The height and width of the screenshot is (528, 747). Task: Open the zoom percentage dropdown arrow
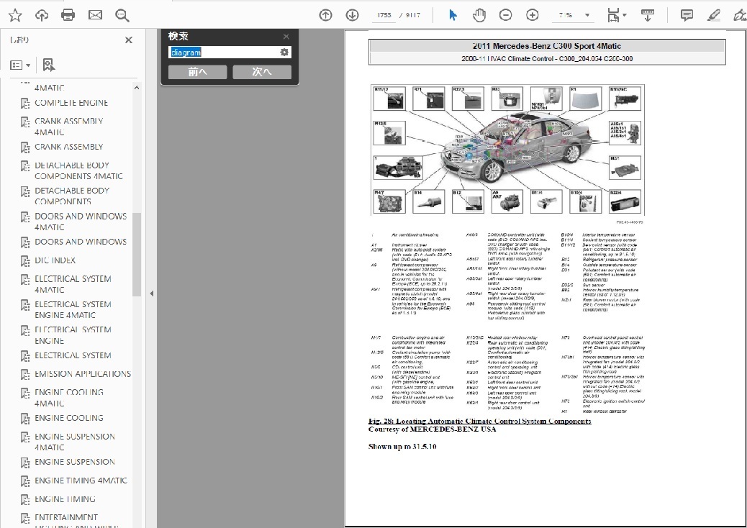(x=587, y=15)
